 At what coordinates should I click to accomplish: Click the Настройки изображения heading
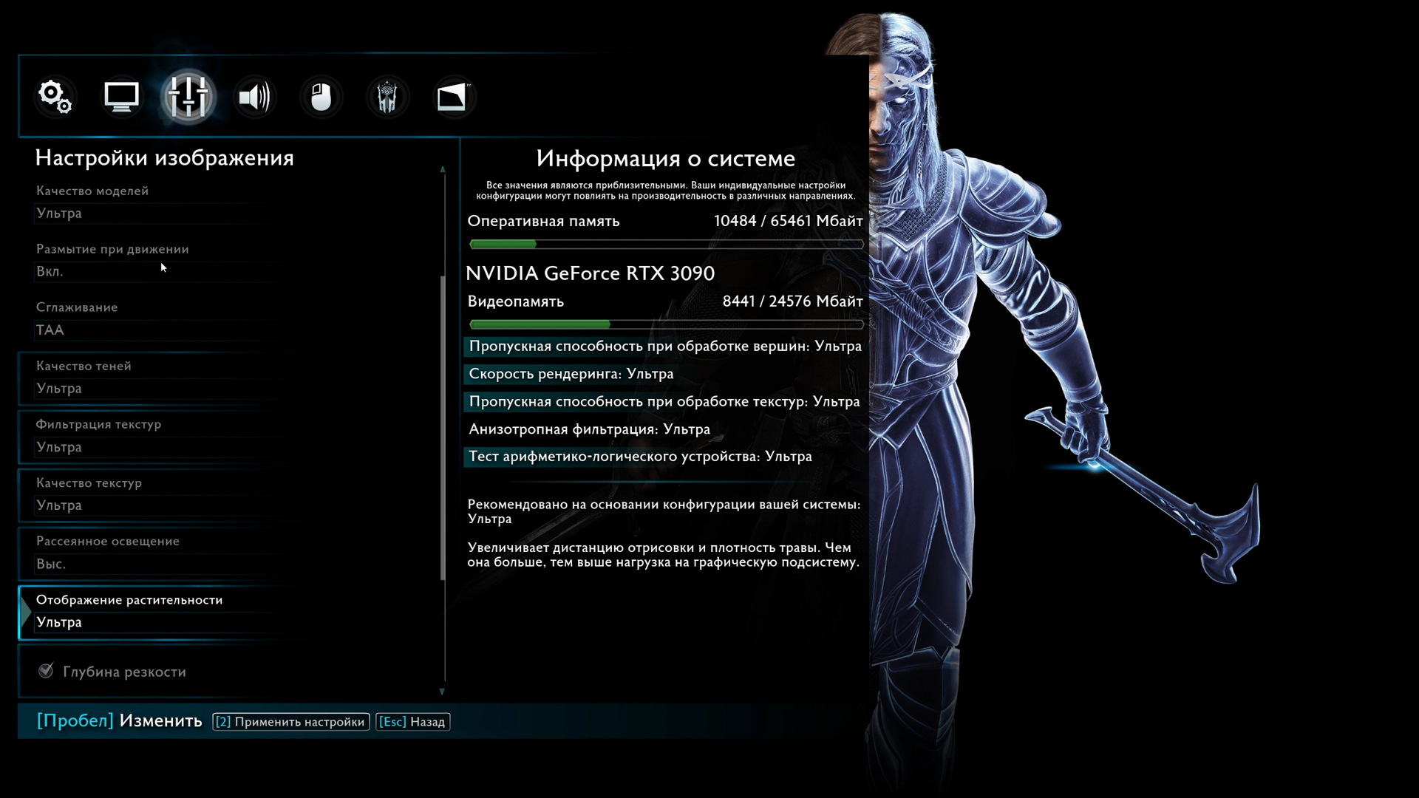click(165, 158)
